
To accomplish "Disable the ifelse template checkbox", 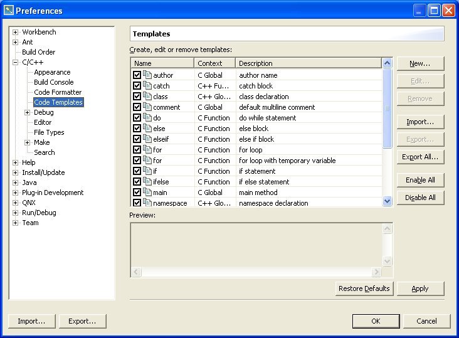I will click(x=137, y=182).
